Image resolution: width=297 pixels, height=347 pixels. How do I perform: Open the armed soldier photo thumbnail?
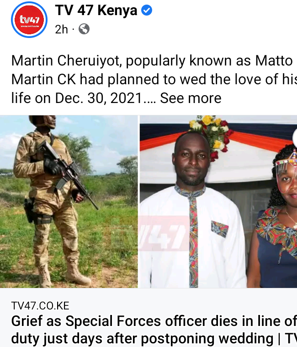click(x=69, y=201)
